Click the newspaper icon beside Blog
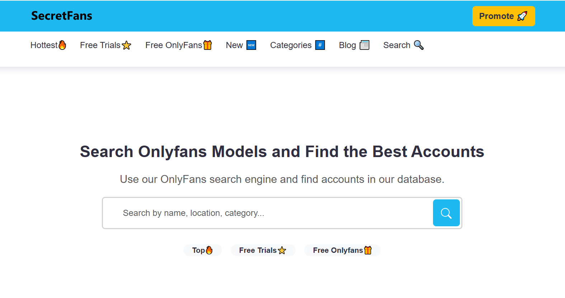565x298 pixels. (x=364, y=45)
